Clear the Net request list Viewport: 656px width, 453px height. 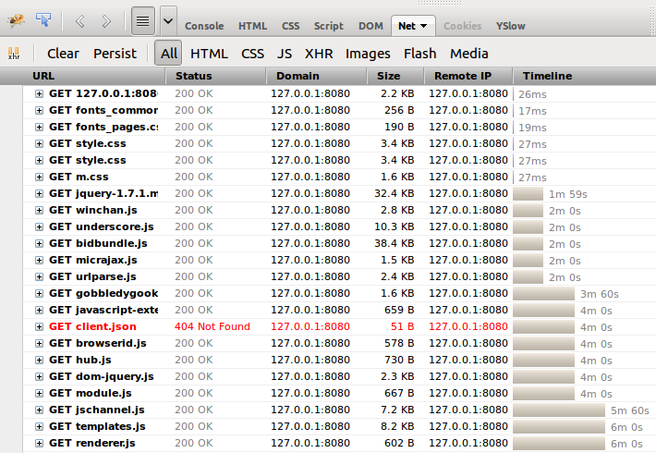click(x=63, y=54)
